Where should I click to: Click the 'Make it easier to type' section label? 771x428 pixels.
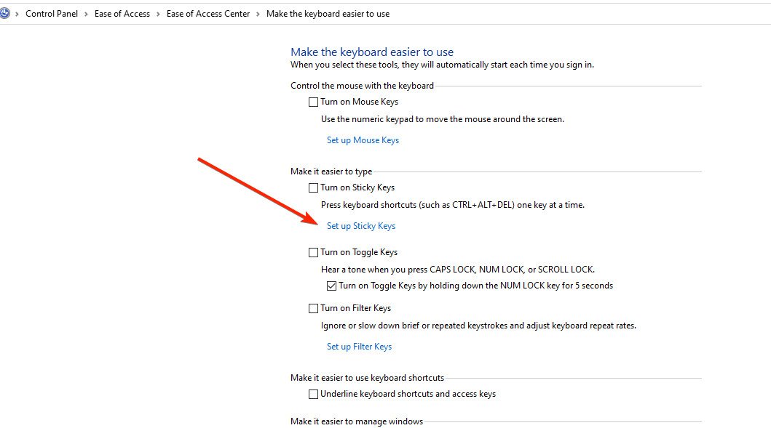tap(331, 171)
